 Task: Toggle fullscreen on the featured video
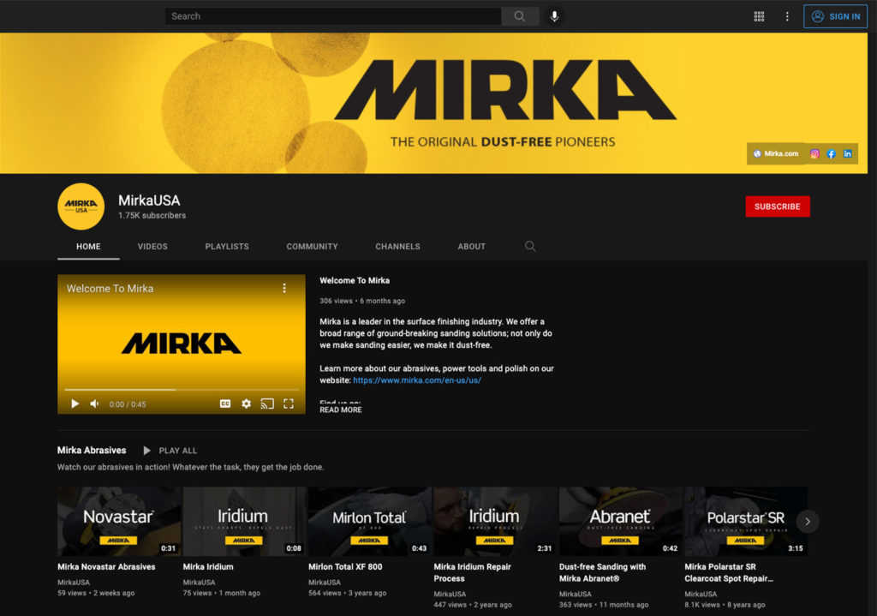tap(289, 404)
